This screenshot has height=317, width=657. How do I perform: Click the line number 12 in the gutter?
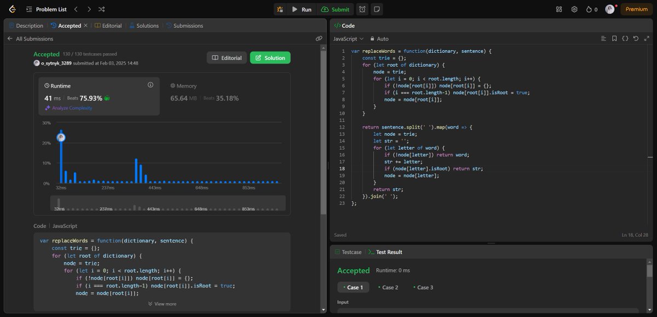(x=342, y=127)
